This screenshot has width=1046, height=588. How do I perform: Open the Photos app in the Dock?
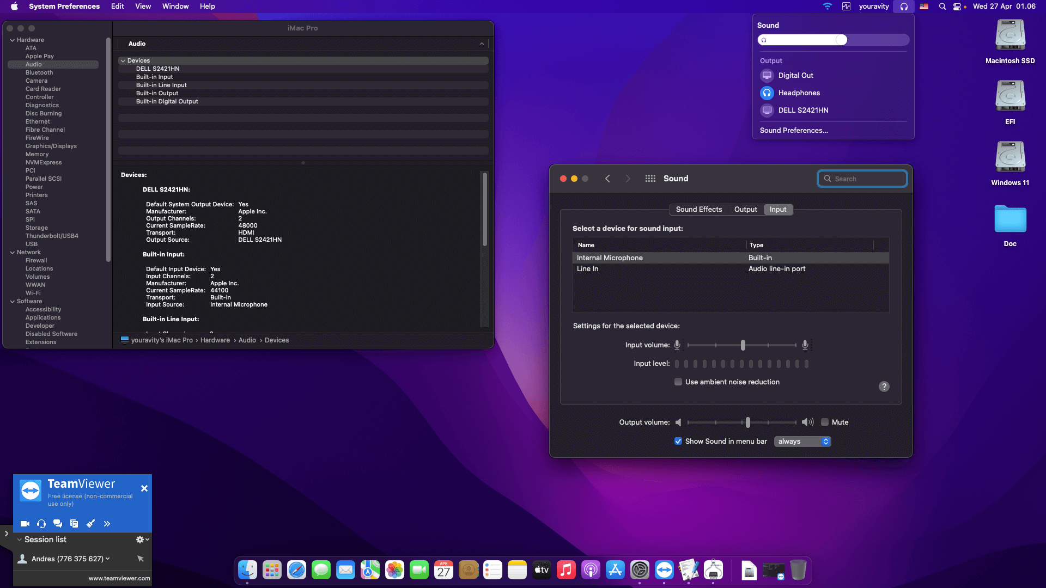coord(395,570)
